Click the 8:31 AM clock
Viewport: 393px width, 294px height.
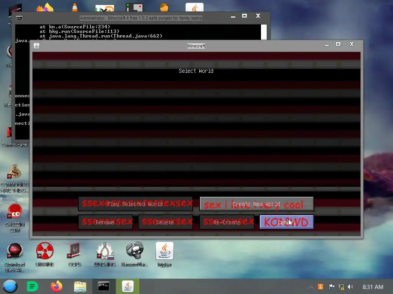pyautogui.click(x=373, y=287)
